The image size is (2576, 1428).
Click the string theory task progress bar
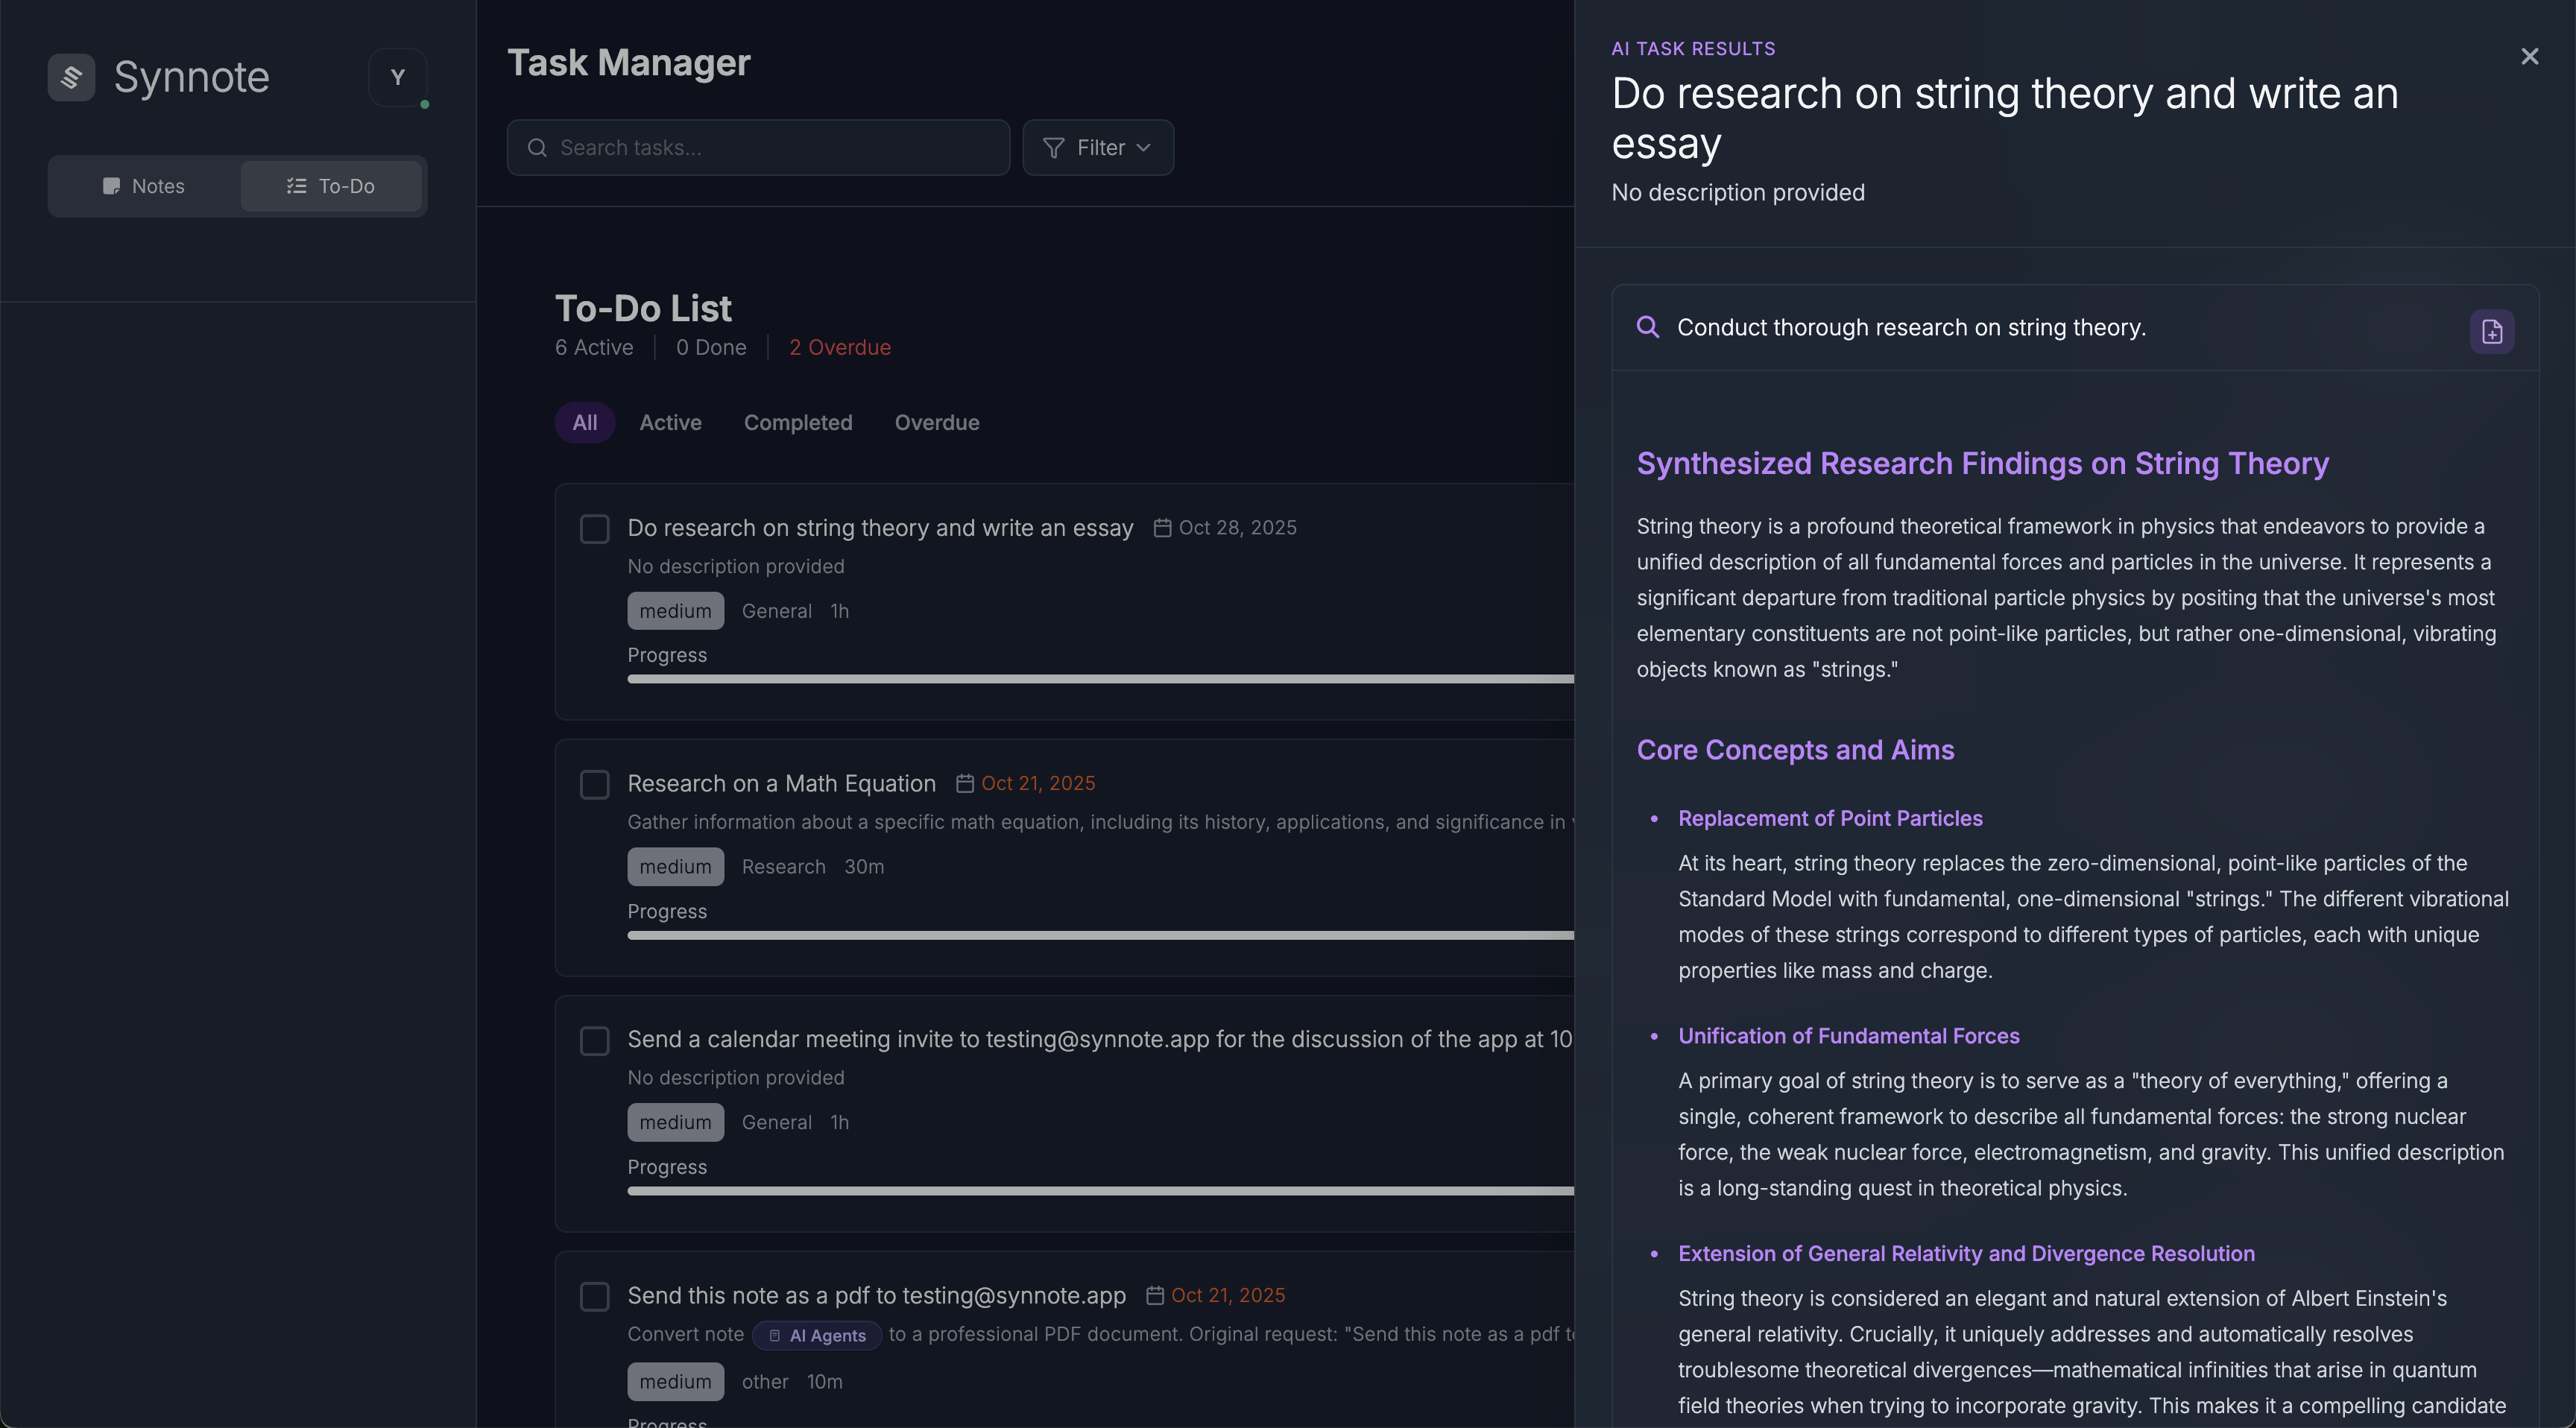[1100, 679]
